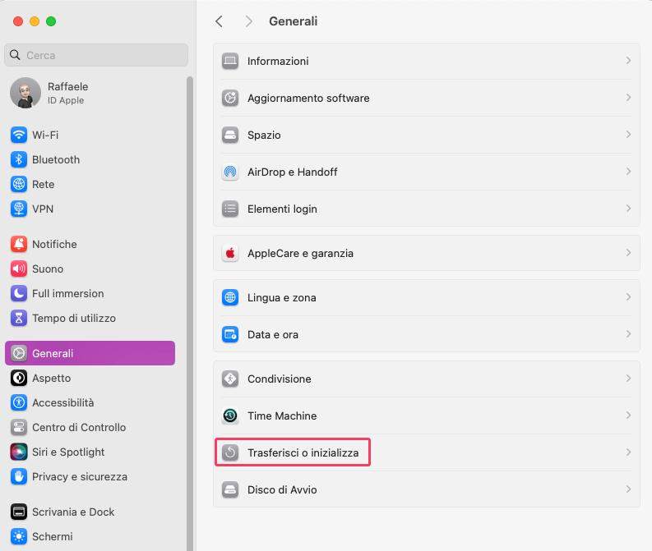The height and width of the screenshot is (551, 652).
Task: Click the Condivisione icon
Action: (x=230, y=379)
